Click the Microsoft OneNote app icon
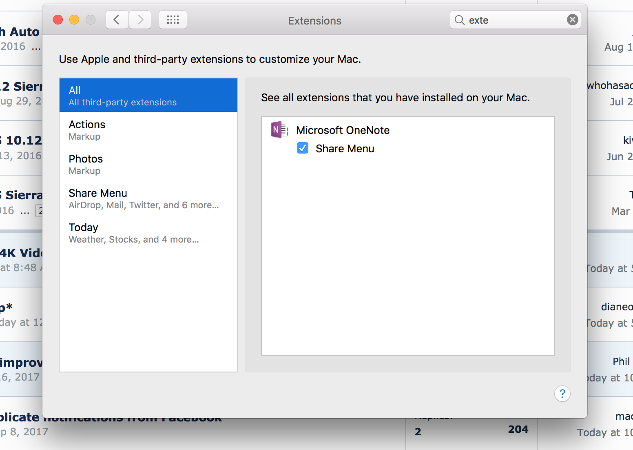The width and height of the screenshot is (633, 450). (280, 130)
